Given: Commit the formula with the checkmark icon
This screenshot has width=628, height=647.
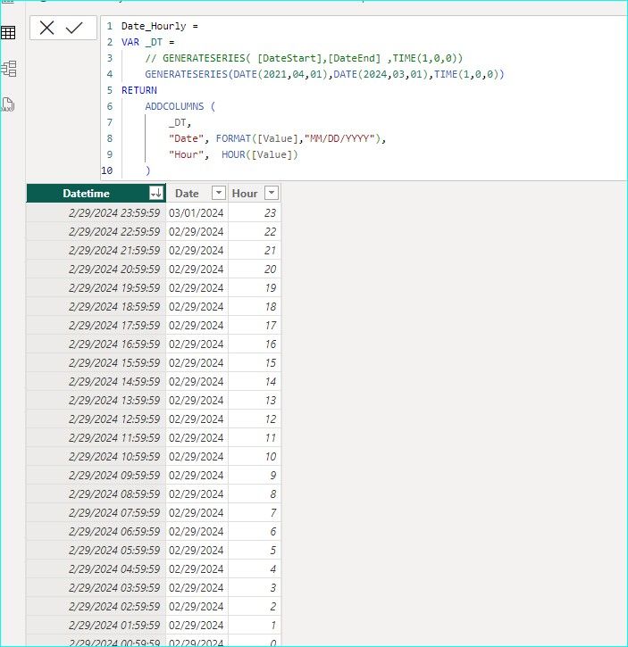Looking at the screenshot, I should tap(74, 28).
